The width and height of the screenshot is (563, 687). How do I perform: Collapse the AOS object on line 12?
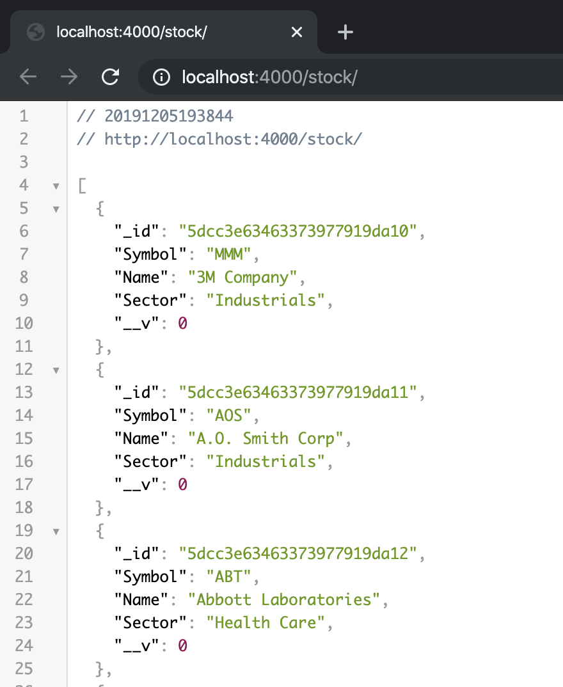coord(56,370)
